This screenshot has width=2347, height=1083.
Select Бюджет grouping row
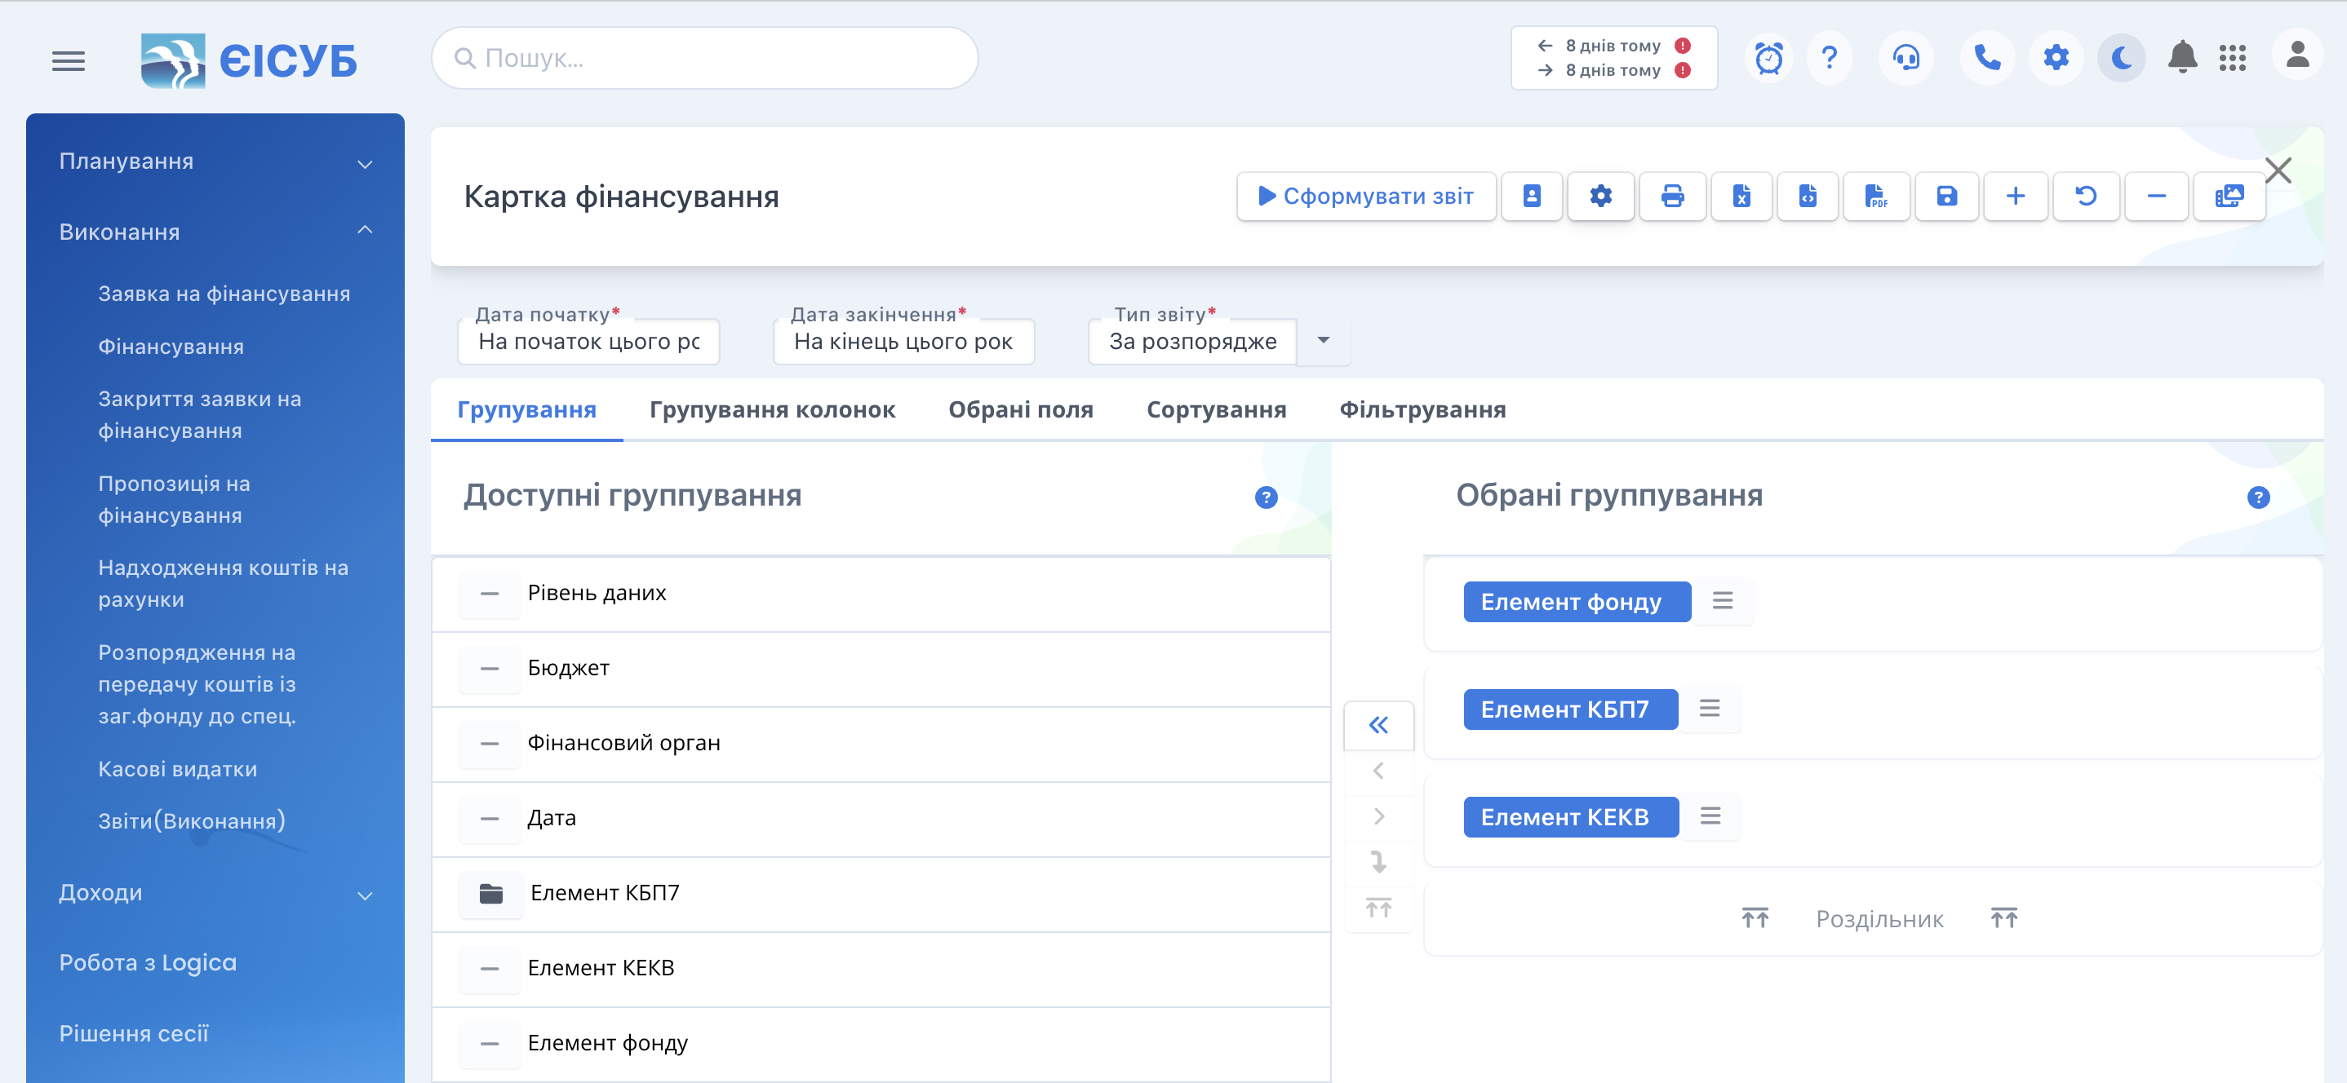point(881,669)
